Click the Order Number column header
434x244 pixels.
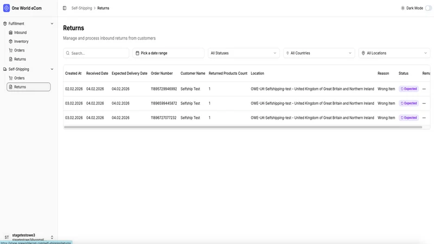[x=162, y=73]
